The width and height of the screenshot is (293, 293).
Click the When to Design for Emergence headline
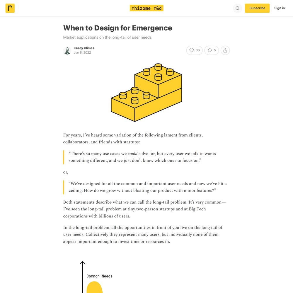(117, 28)
